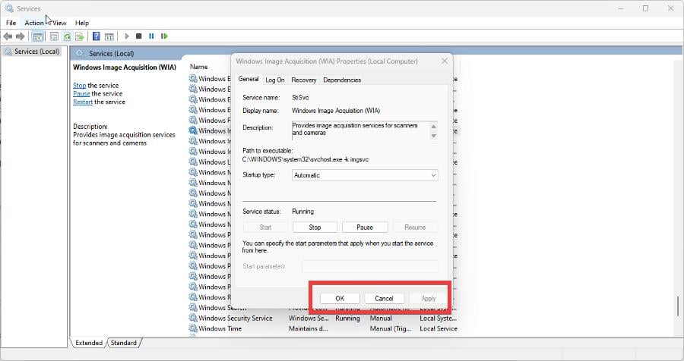Screen dimensions: 684x361
Task: Switch to the Recovery tab
Action: click(x=303, y=80)
